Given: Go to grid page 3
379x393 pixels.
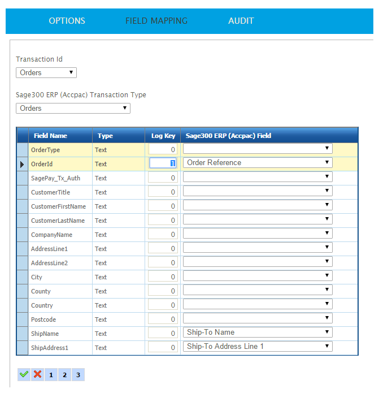Looking at the screenshot, I should pos(78,374).
